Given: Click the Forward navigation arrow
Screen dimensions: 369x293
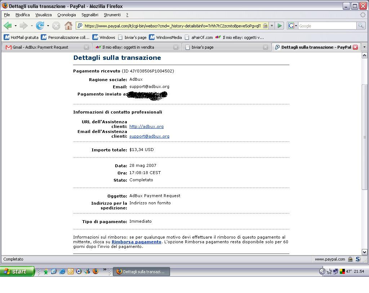Looking at the screenshot, I should (x=23, y=26).
